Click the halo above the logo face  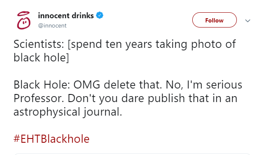pos(24,14)
